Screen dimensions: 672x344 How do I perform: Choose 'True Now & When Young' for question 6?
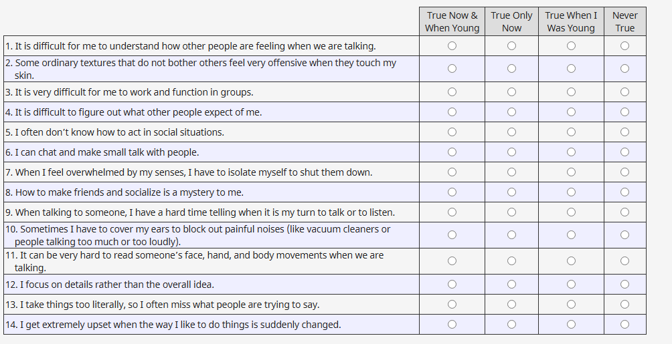coord(452,152)
